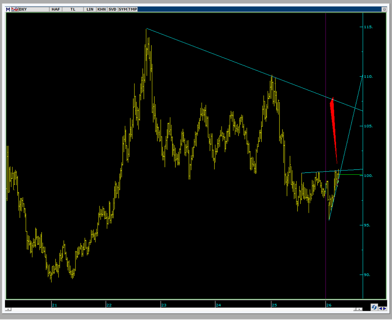The image size is (392, 320).
Task: Click the horizontal scrollbar thumb
Action: (355, 309)
